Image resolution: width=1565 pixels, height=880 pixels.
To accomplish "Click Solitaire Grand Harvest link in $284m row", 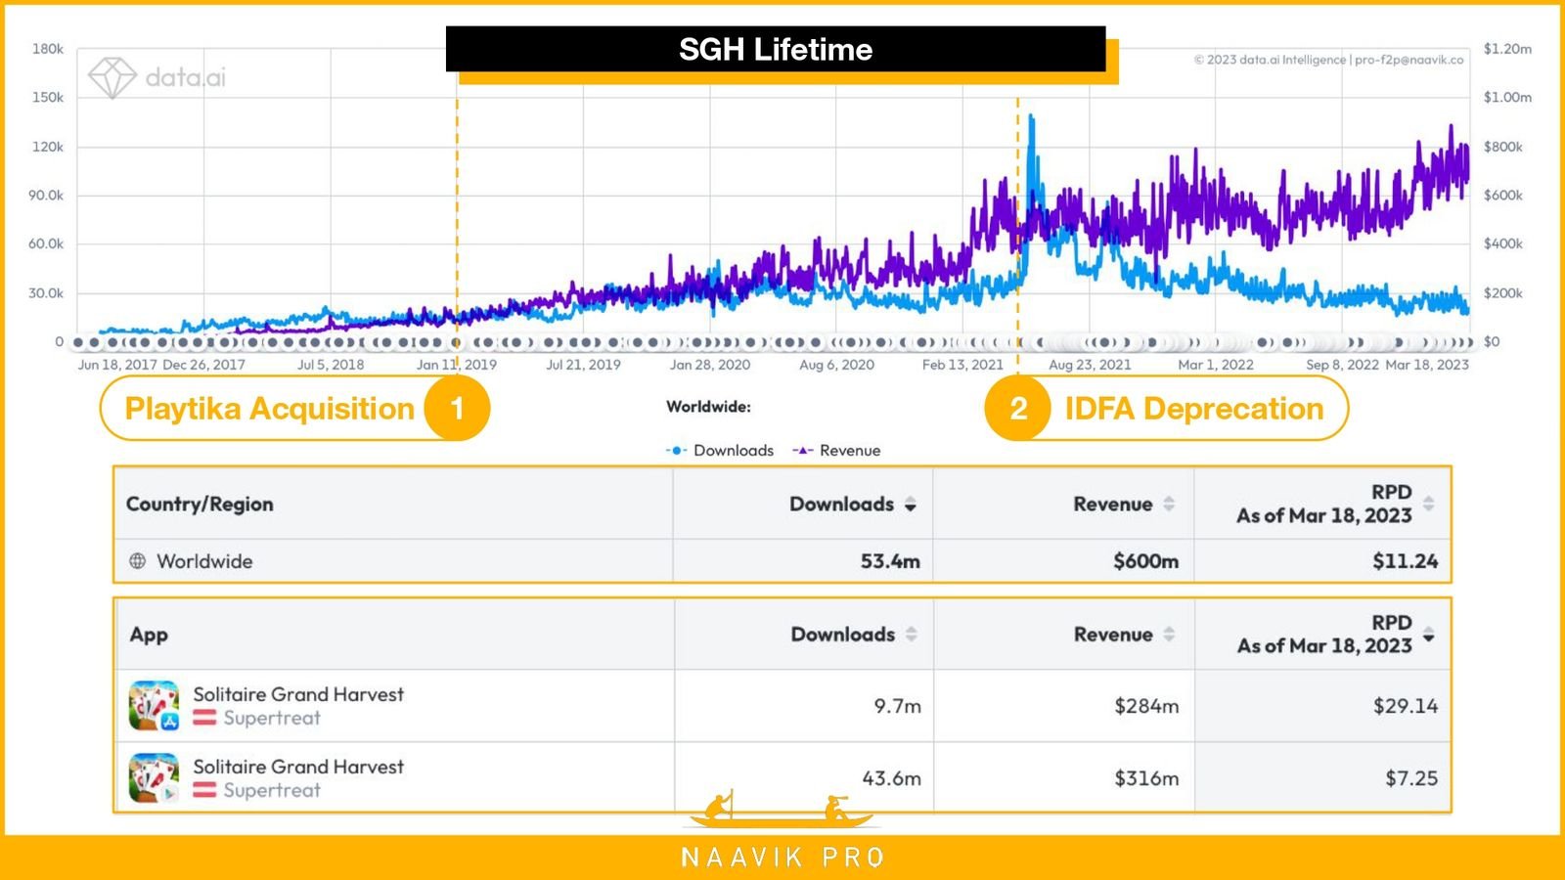I will pos(298,694).
